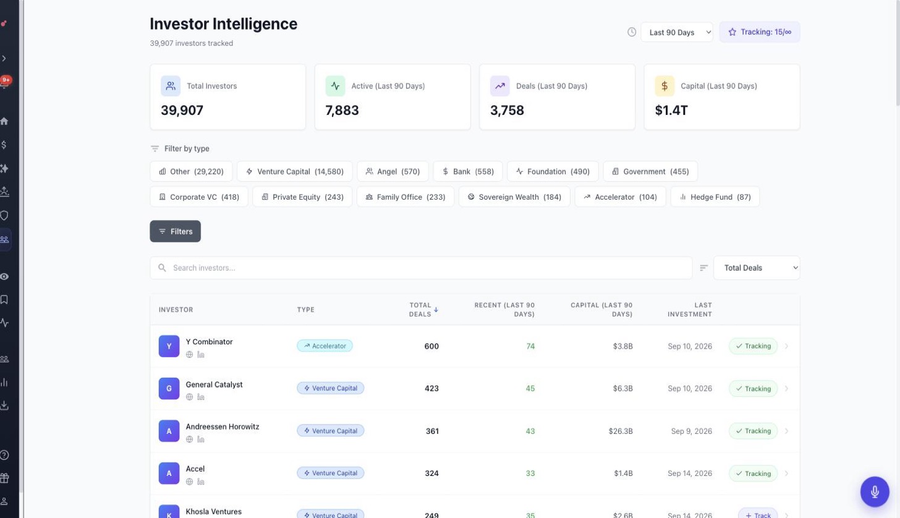Open the download sidebar icon
The width and height of the screenshot is (900, 518).
(4, 405)
